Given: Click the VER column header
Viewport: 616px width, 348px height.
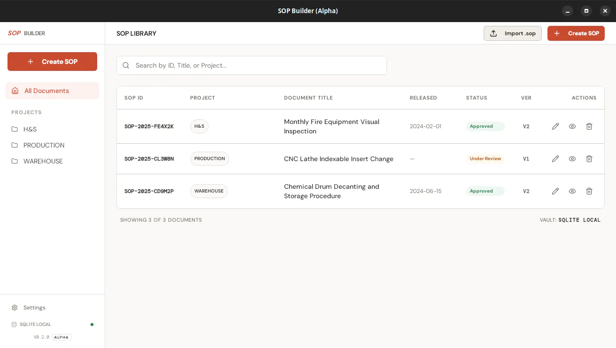Looking at the screenshot, I should coord(526,98).
